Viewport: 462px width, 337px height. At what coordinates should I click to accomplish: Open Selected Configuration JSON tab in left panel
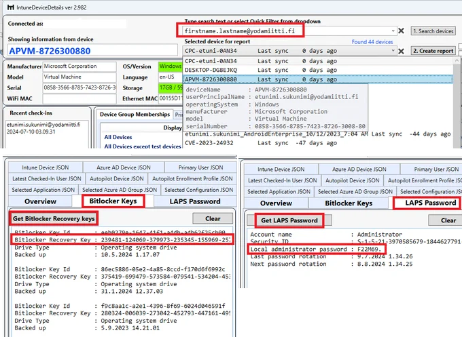point(199,190)
